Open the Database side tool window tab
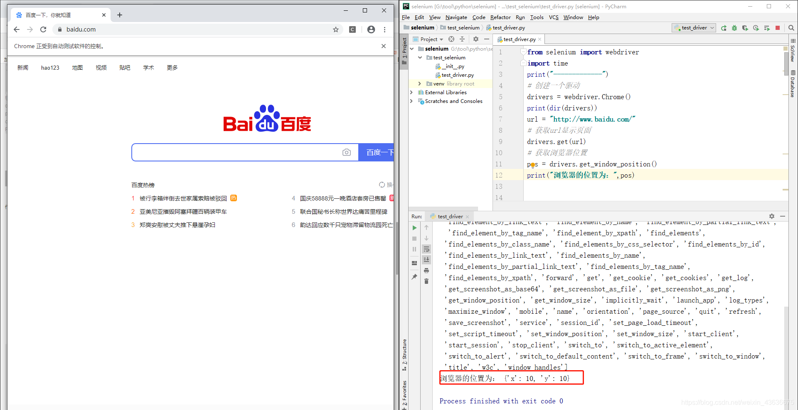 point(793,83)
